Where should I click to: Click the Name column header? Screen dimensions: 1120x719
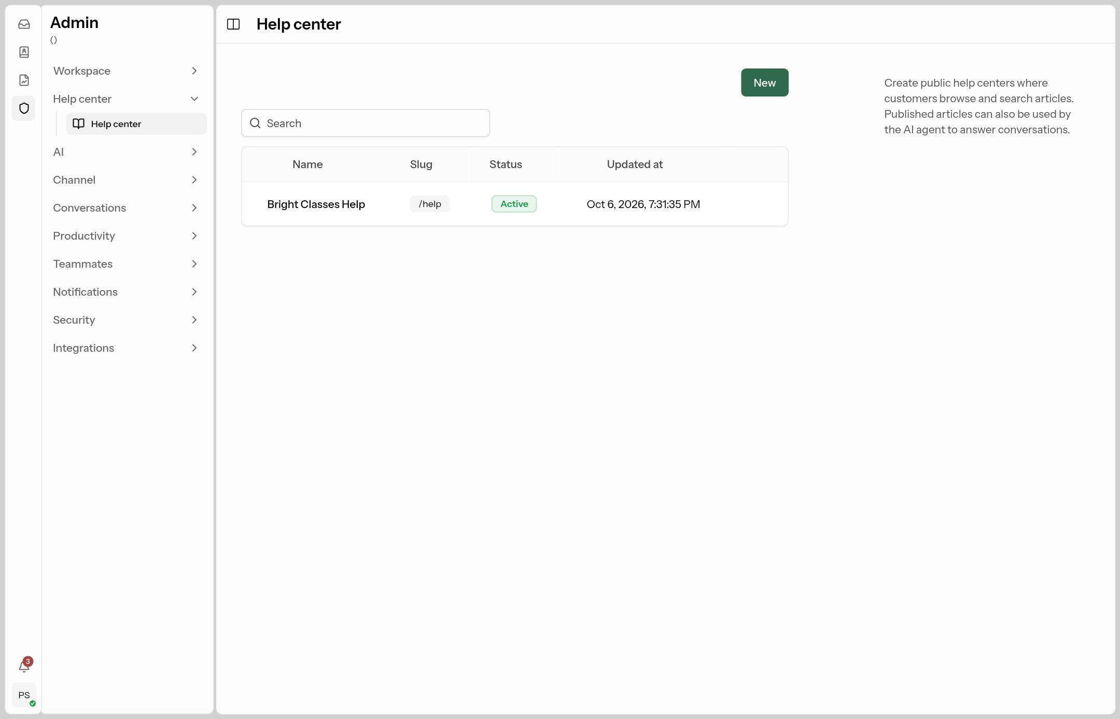pos(307,164)
